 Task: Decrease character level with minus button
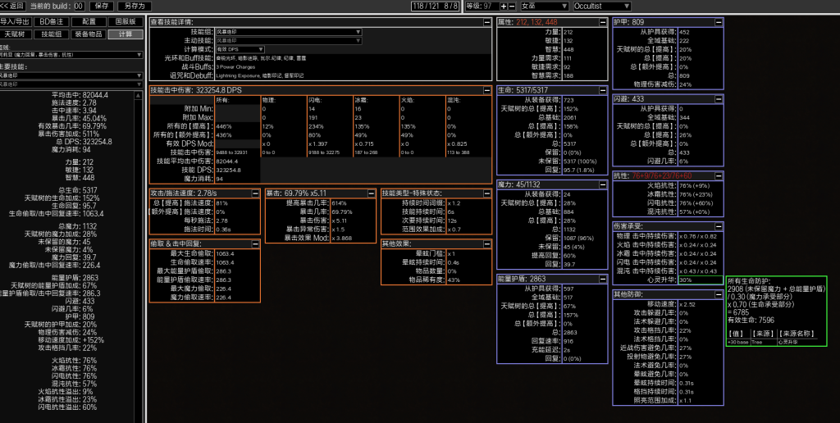(512, 6)
